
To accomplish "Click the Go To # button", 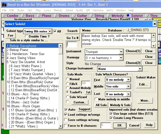I will (x=73, y=38).
